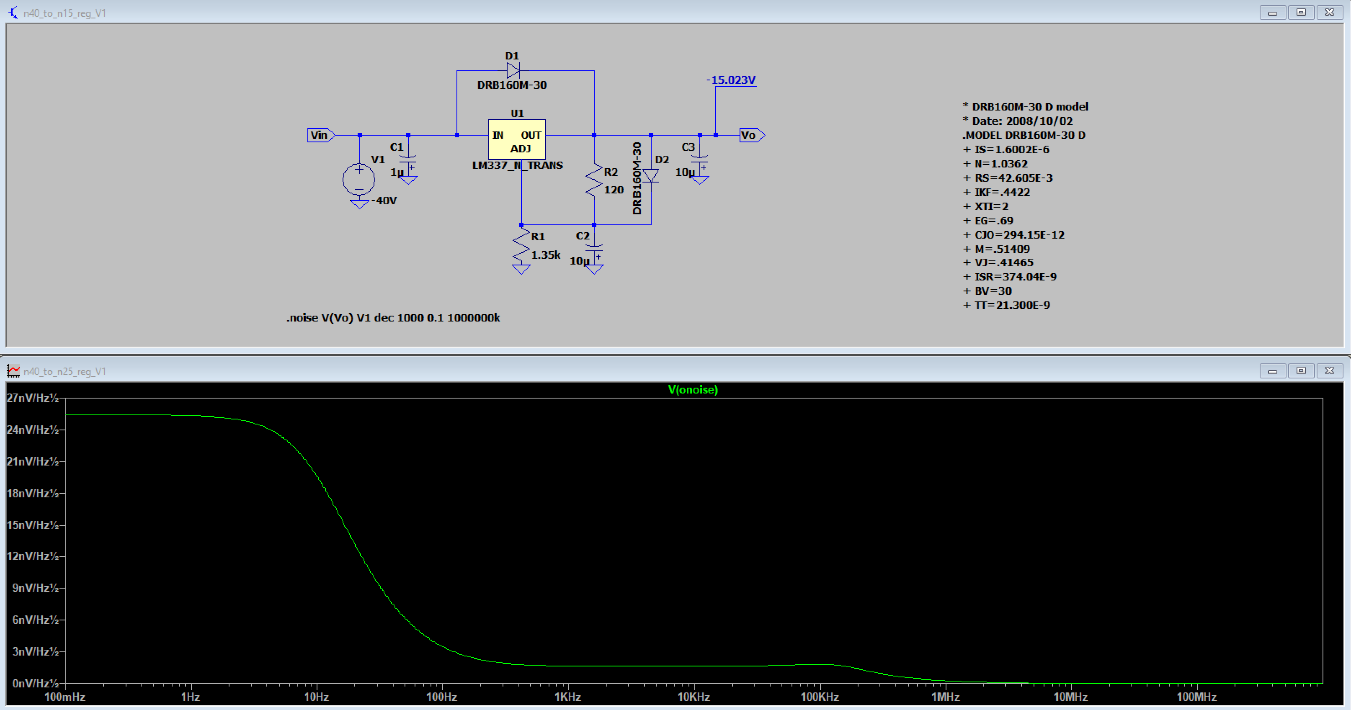
Task: Click the + BV=30 model parameter line
Action: (987, 291)
